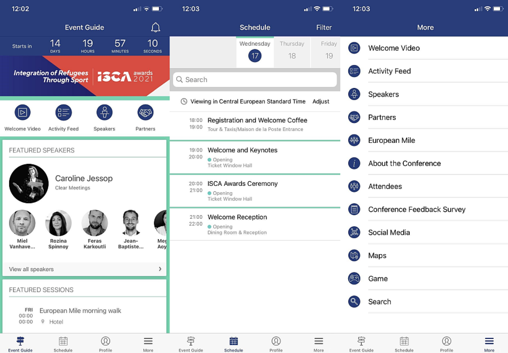Adjust the viewing time zone

(x=321, y=102)
